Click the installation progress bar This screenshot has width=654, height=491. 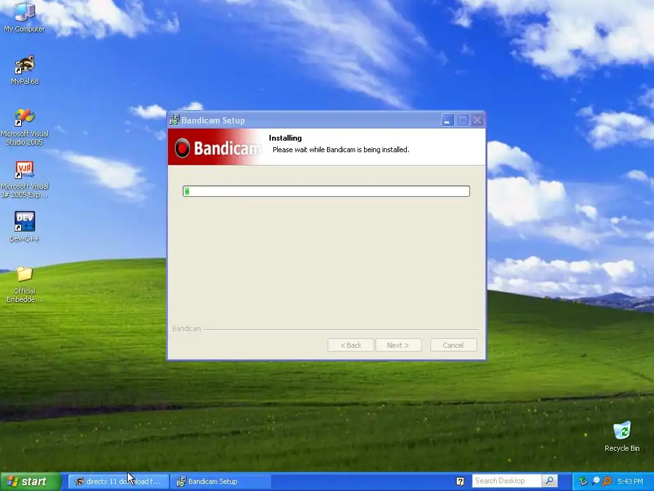point(326,191)
